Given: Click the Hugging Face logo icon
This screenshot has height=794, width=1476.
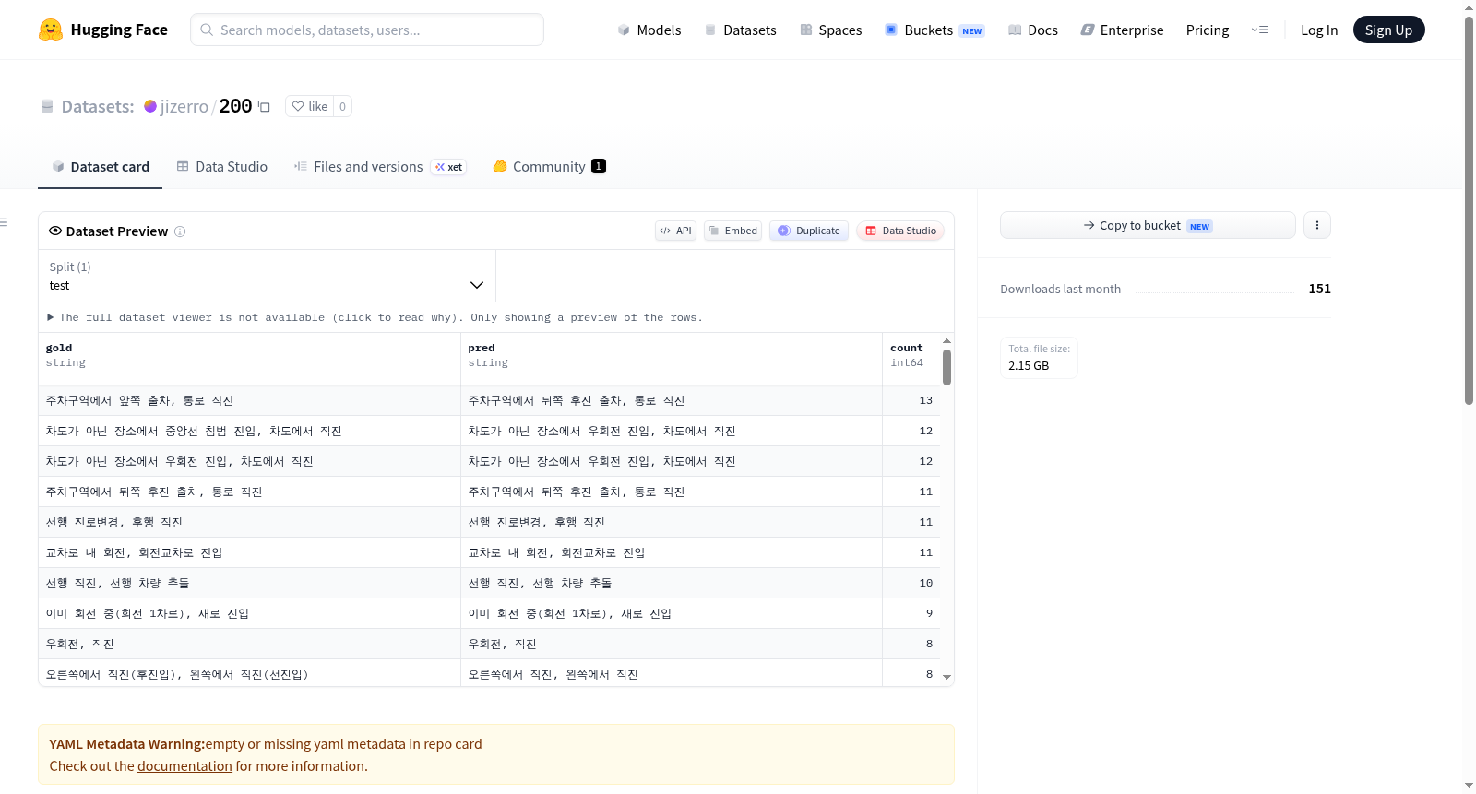Looking at the screenshot, I should pos(51,30).
